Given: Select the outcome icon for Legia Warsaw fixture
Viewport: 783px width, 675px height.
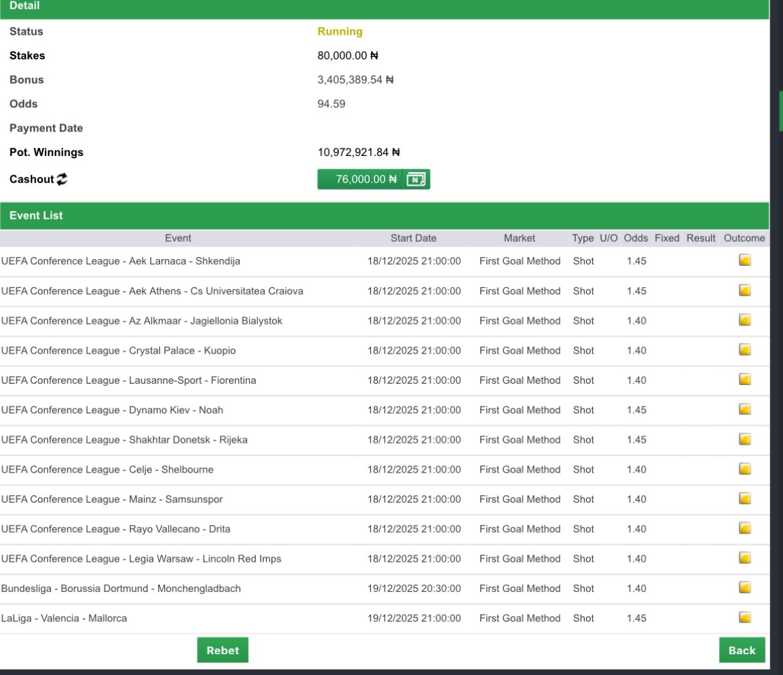Looking at the screenshot, I should [744, 558].
